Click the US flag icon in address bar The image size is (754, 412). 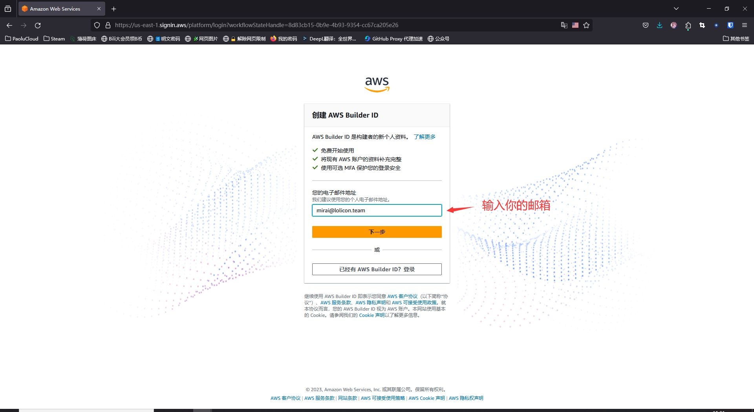click(x=575, y=25)
